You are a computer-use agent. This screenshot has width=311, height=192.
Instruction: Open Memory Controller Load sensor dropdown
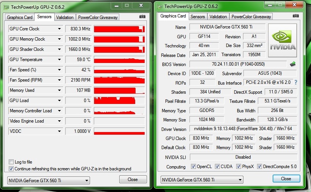(59, 111)
